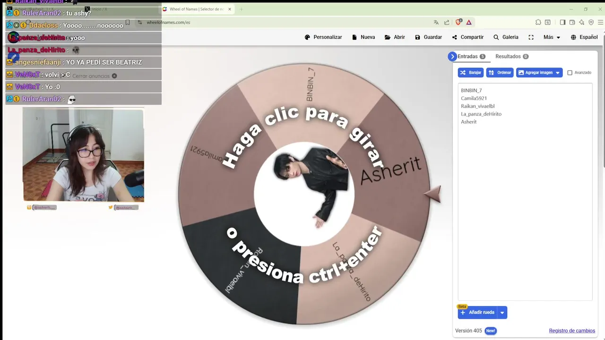Click the New! version badge
605x340 pixels.
click(491, 331)
